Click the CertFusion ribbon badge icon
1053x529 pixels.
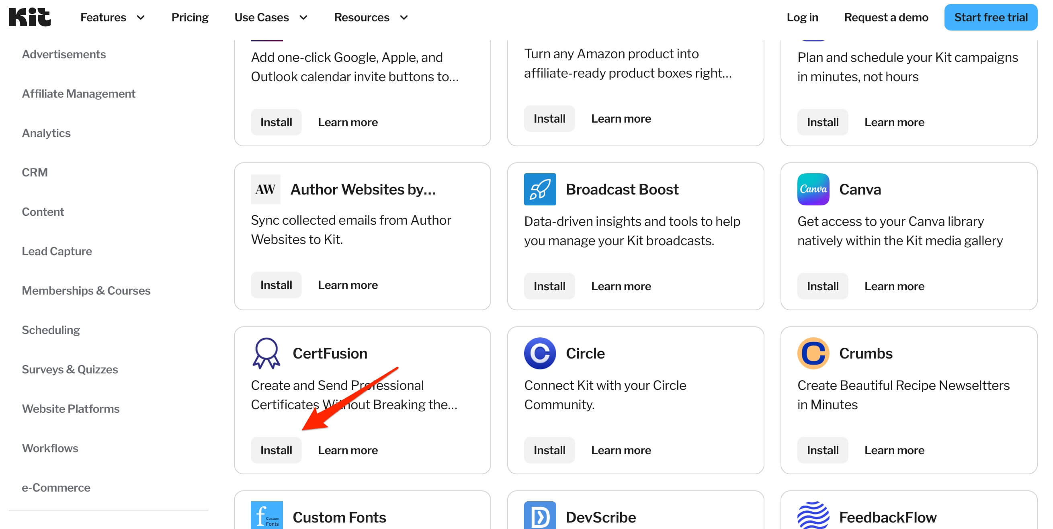[x=266, y=353]
